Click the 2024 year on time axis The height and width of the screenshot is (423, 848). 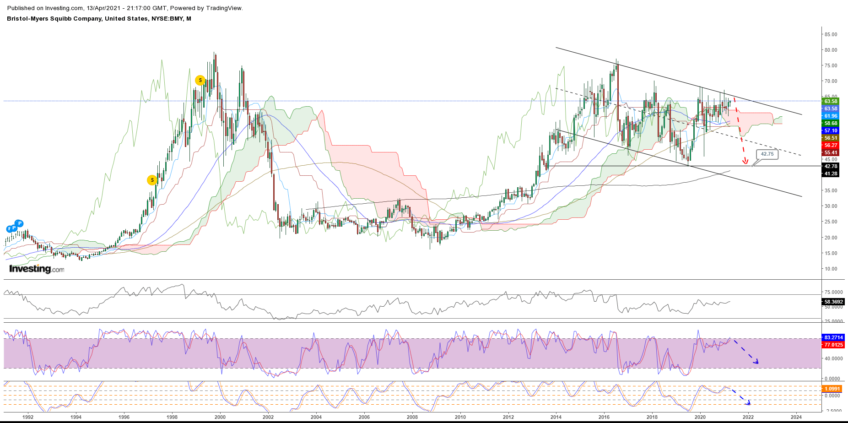click(x=796, y=417)
